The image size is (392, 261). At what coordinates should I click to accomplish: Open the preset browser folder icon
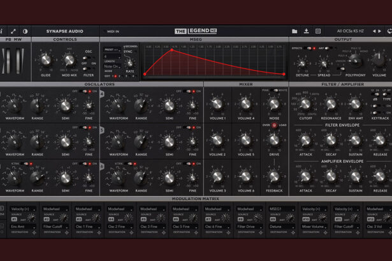294,31
